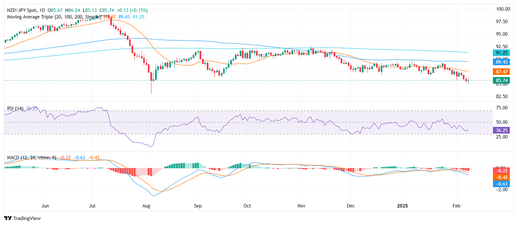The height and width of the screenshot is (225, 518).
Task: Click the Feb label on time axis
Action: point(456,206)
